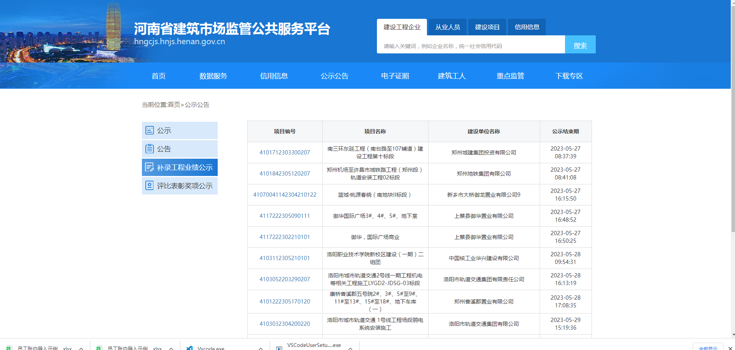This screenshot has width=735, height=350.
Task: Open 建筑工人 navigation menu
Action: click(452, 76)
